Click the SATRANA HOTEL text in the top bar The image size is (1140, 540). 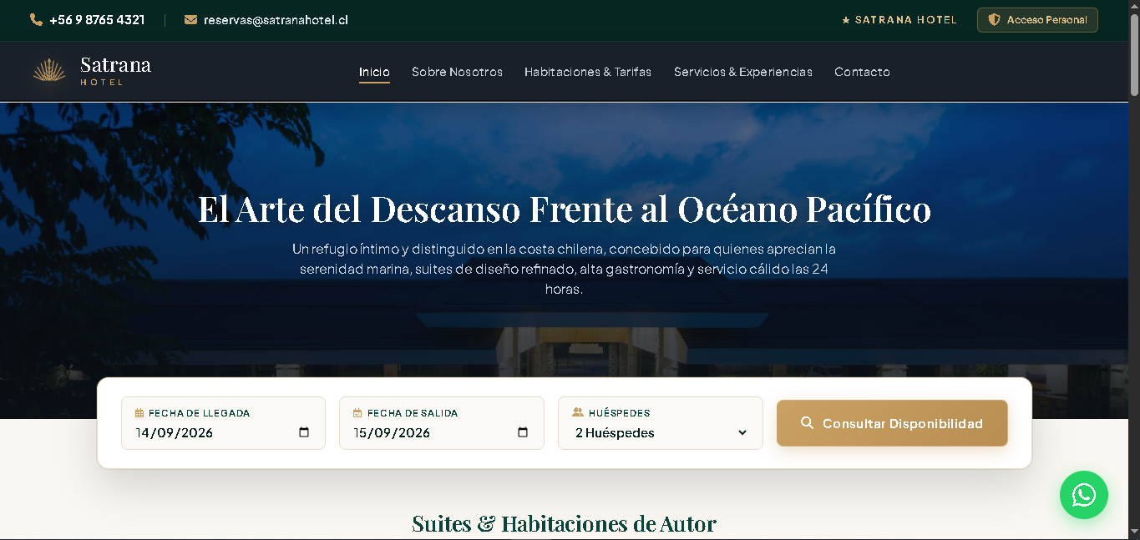pyautogui.click(x=906, y=20)
